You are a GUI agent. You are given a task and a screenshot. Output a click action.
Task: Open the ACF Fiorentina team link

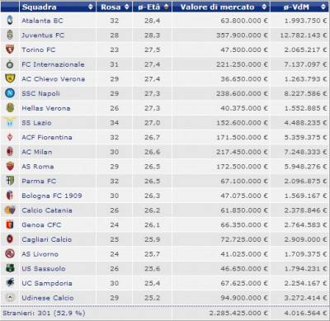47,137
